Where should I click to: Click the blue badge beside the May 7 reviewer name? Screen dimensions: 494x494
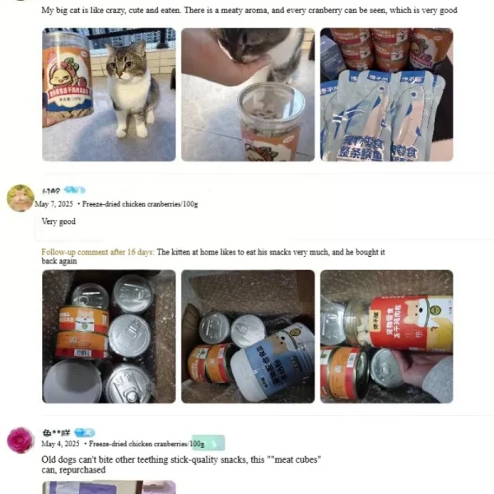coord(74,190)
